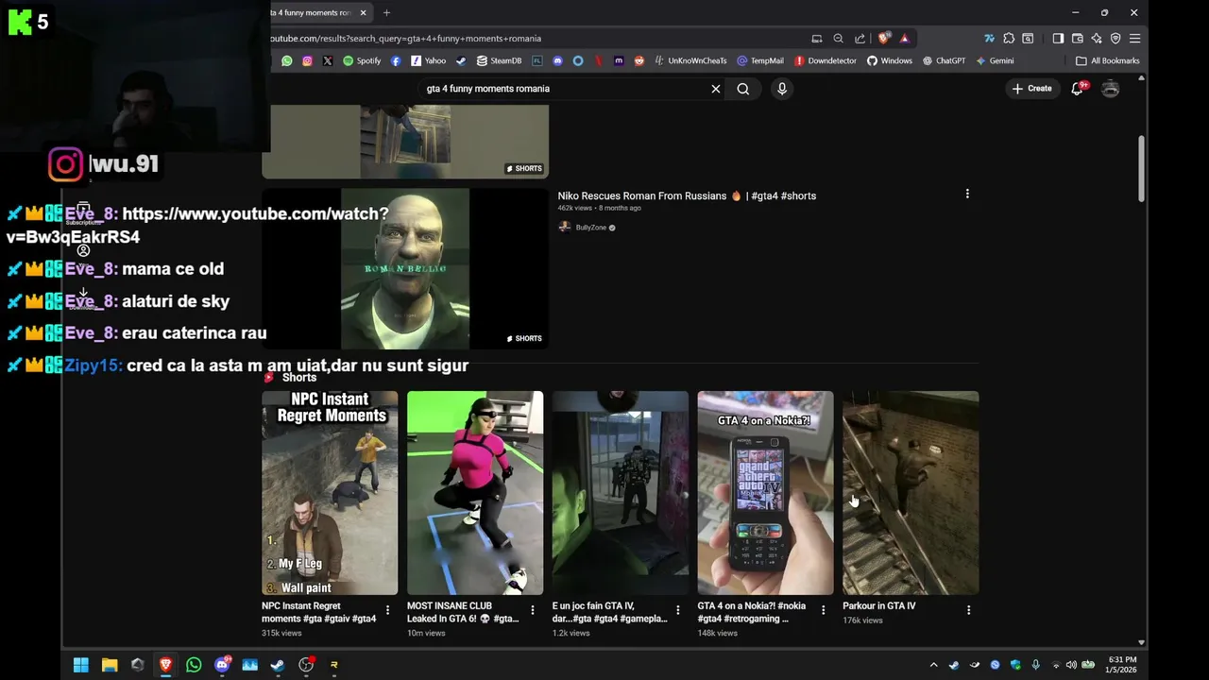The image size is (1209, 680).
Task: Open the UnKnoWnCheaTs bookmark
Action: tap(690, 60)
